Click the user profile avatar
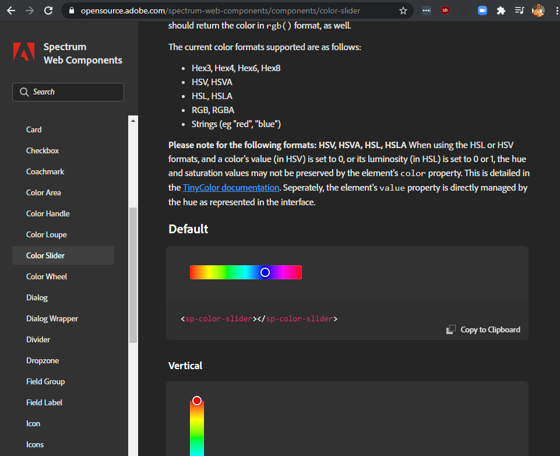Screen dimensions: 560x456 [538, 10]
